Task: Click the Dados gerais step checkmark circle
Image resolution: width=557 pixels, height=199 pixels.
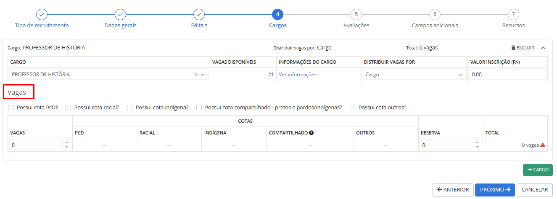Action: (120, 14)
